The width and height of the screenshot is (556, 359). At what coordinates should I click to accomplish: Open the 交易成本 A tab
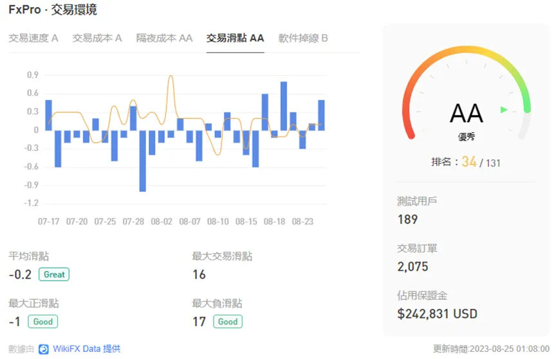coord(97,38)
